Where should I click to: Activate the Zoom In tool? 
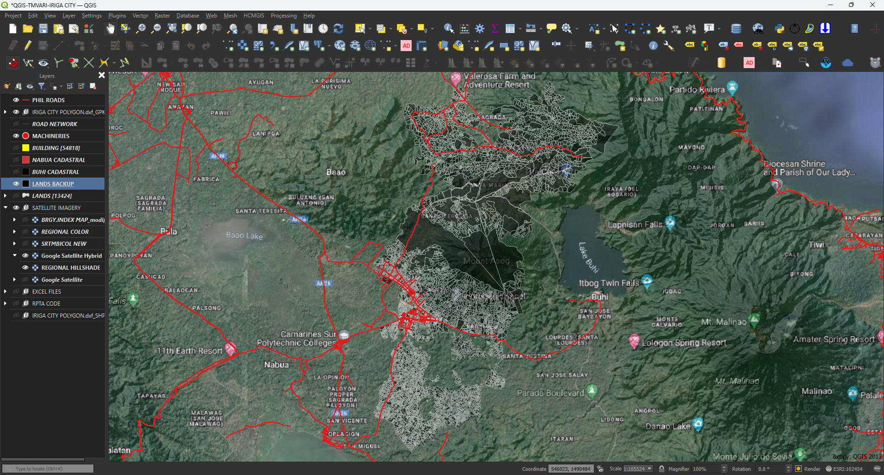[x=140, y=29]
